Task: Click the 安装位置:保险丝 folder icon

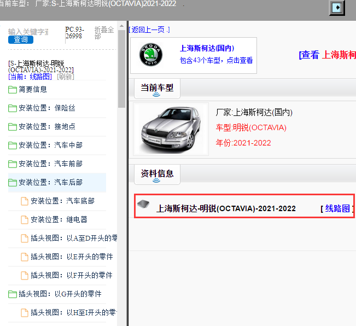Action: tap(13, 108)
